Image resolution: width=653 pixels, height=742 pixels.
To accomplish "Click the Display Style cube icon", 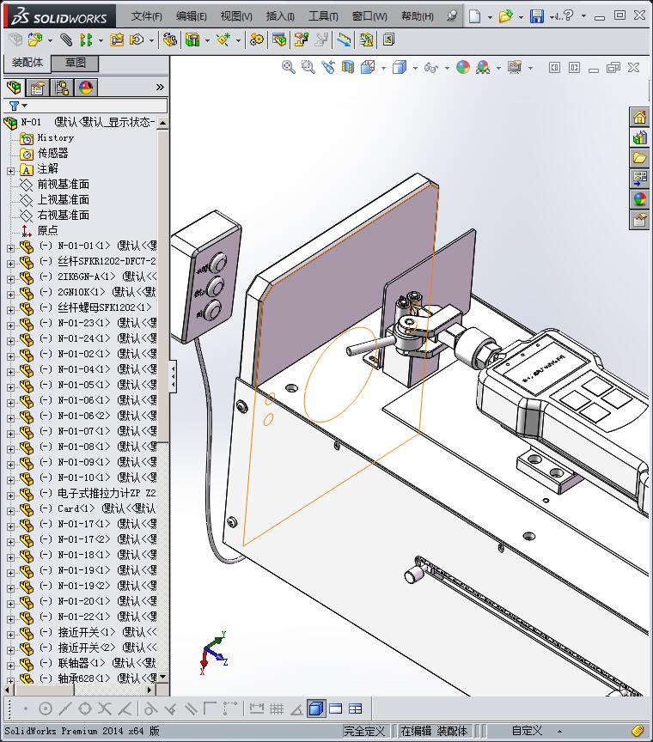I will (x=400, y=67).
